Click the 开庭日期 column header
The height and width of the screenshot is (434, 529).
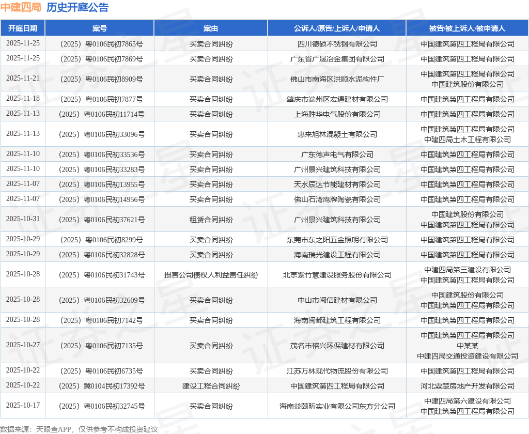[23, 28]
